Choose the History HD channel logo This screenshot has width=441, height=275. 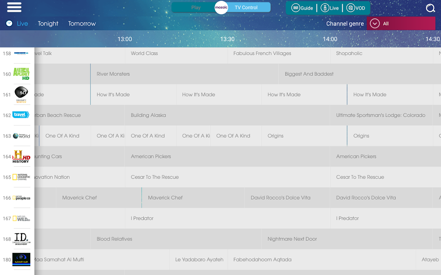click(21, 156)
